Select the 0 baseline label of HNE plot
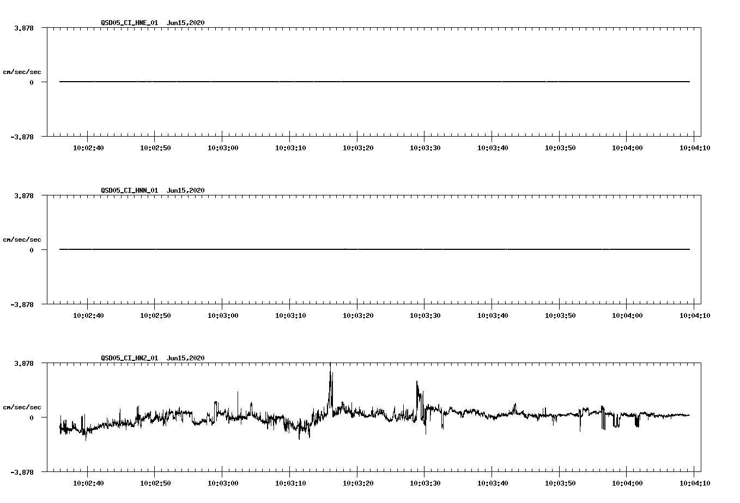The image size is (740, 503). pos(32,82)
